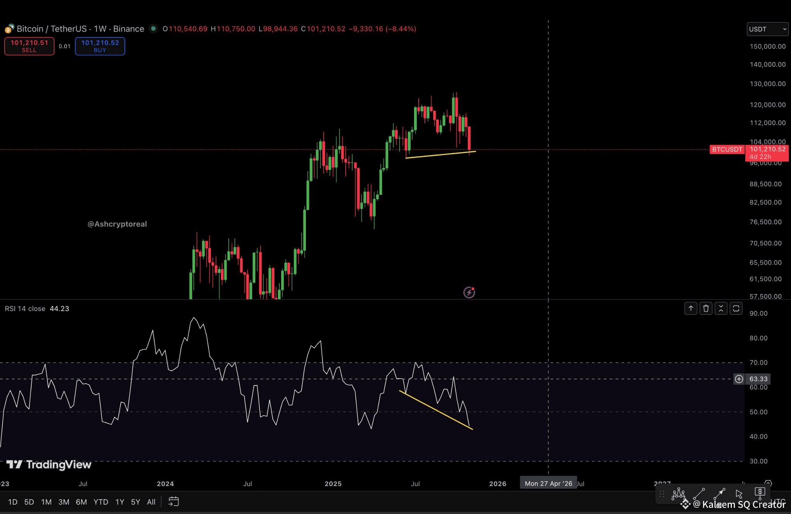Click the head-and-shoulders pattern drawing tool

coord(679,493)
